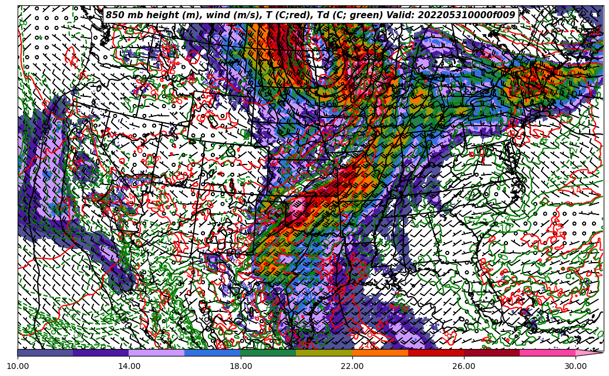Pick the dark crimson 26–28 colorbar segment
Viewport: 609px width, 376px height.
(492, 353)
